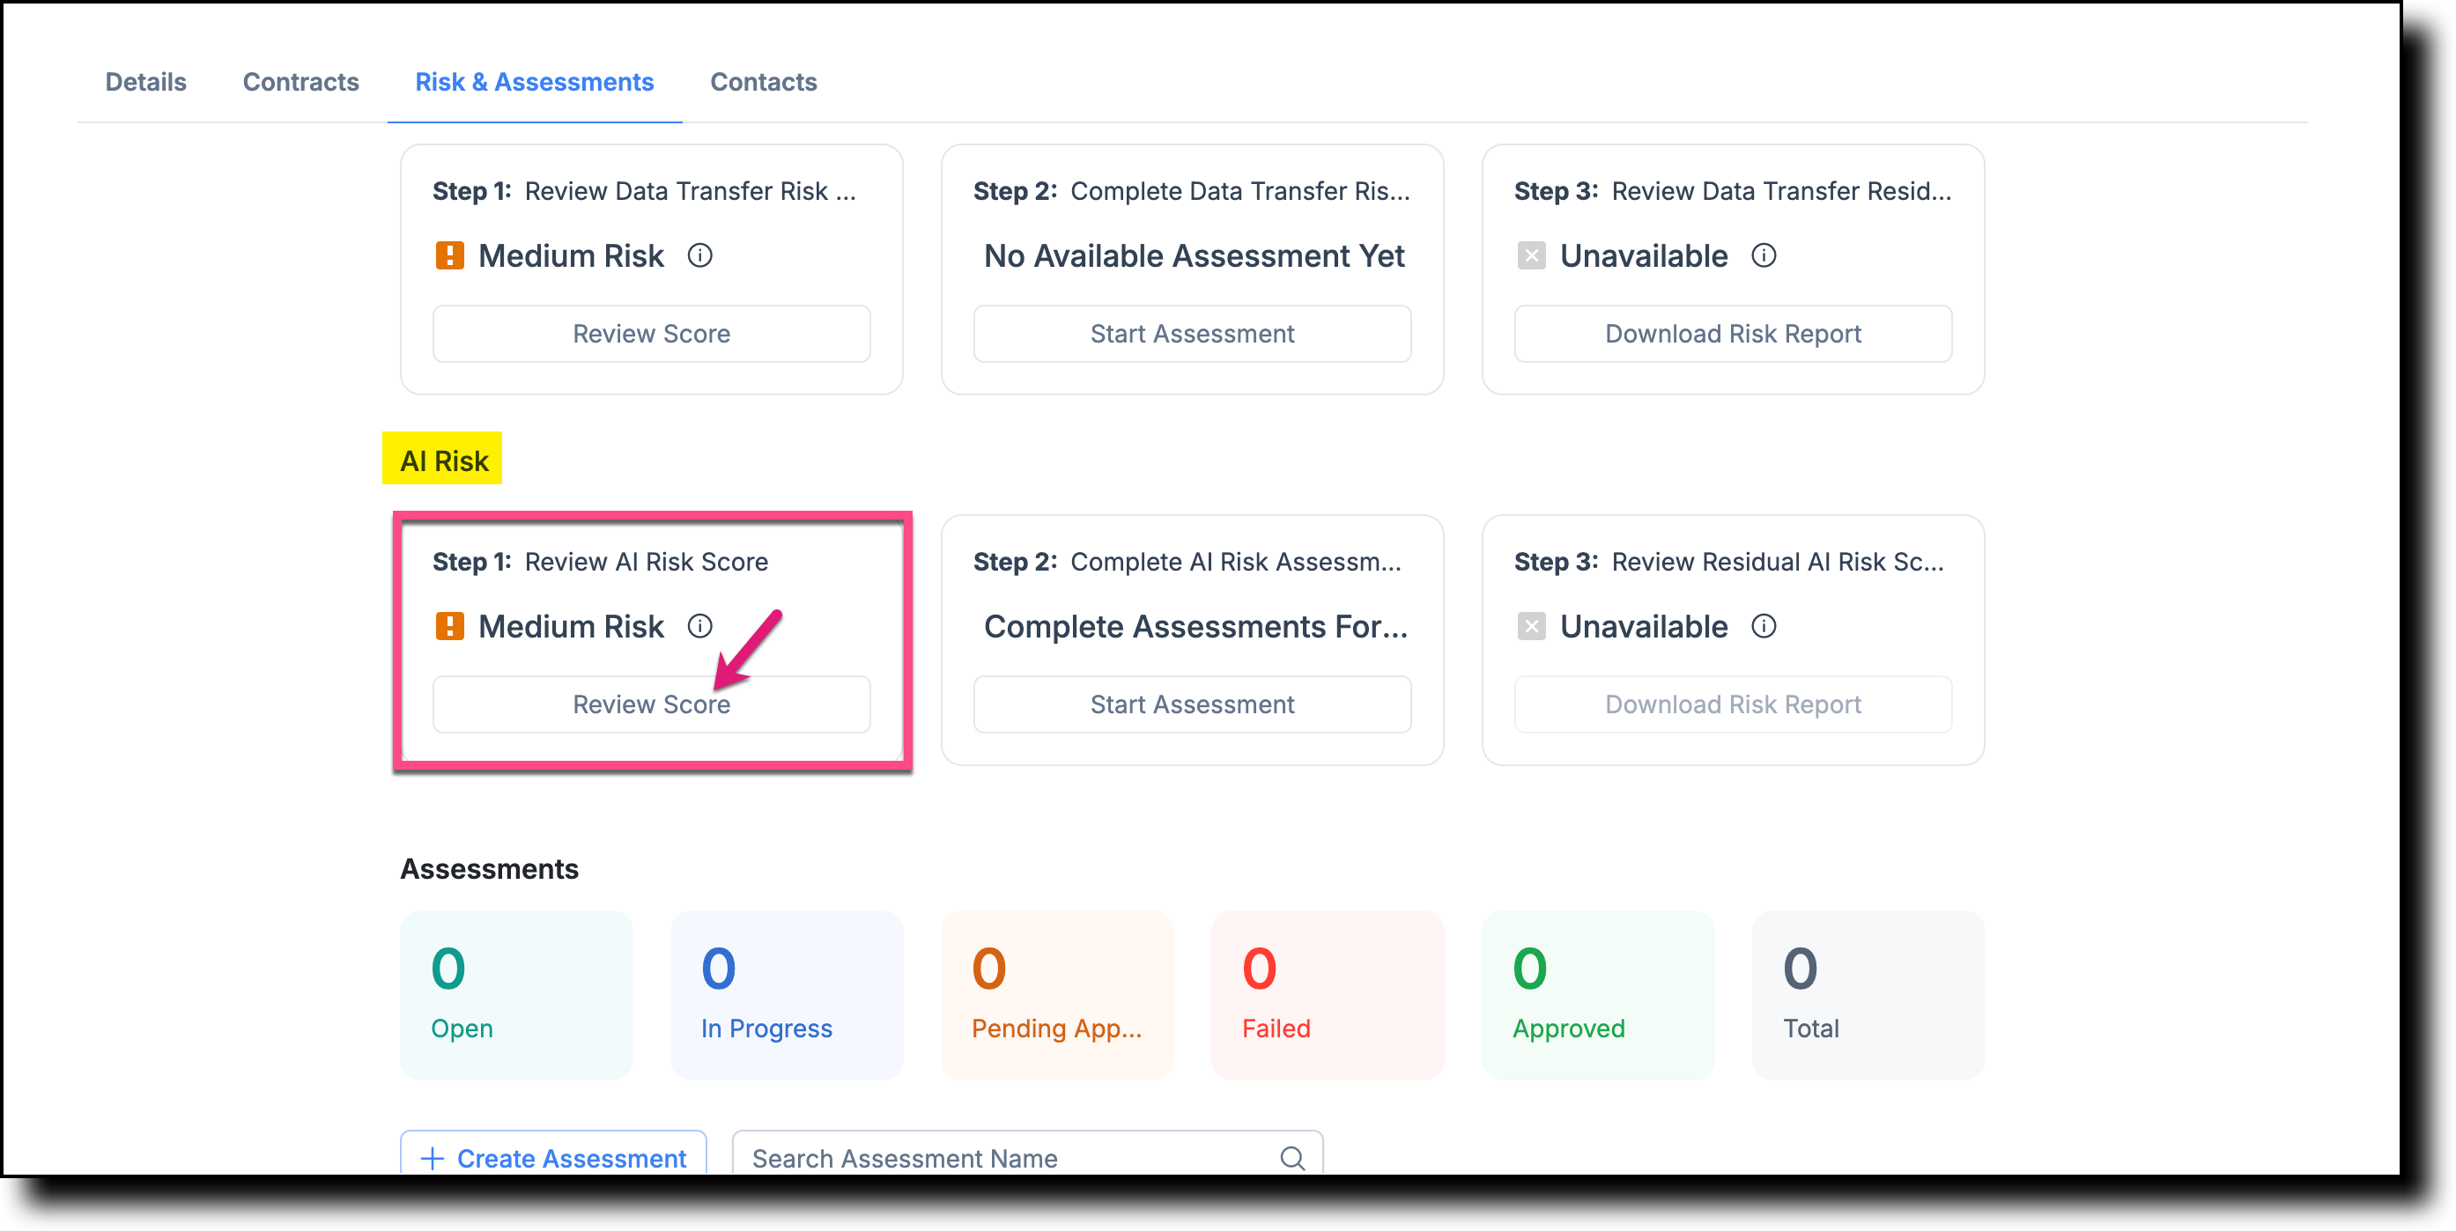
Task: Focus the Search Assessment Name field
Action: click(1027, 1154)
